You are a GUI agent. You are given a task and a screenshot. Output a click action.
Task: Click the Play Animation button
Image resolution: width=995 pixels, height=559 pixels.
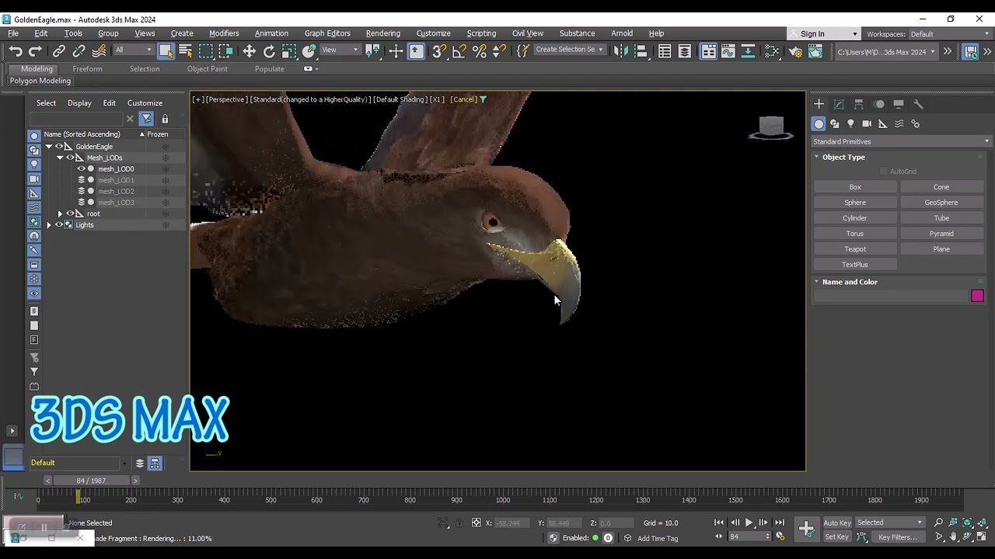(749, 523)
